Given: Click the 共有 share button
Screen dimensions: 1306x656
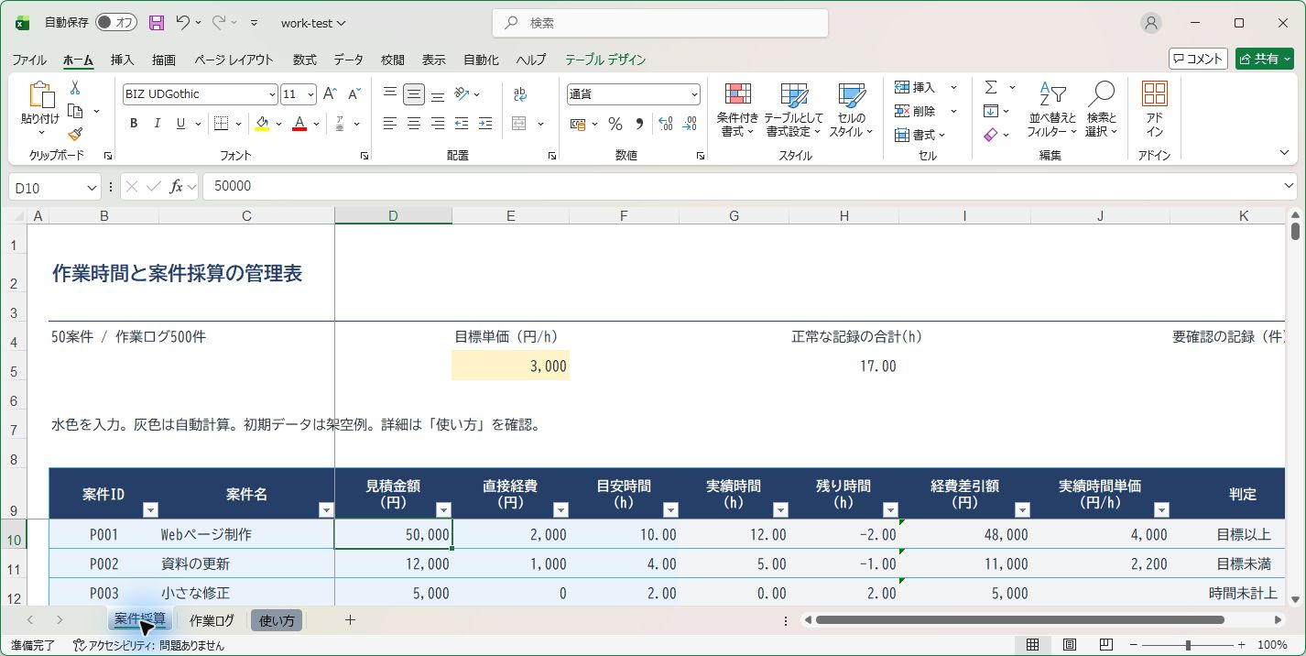Looking at the screenshot, I should coord(1264,59).
